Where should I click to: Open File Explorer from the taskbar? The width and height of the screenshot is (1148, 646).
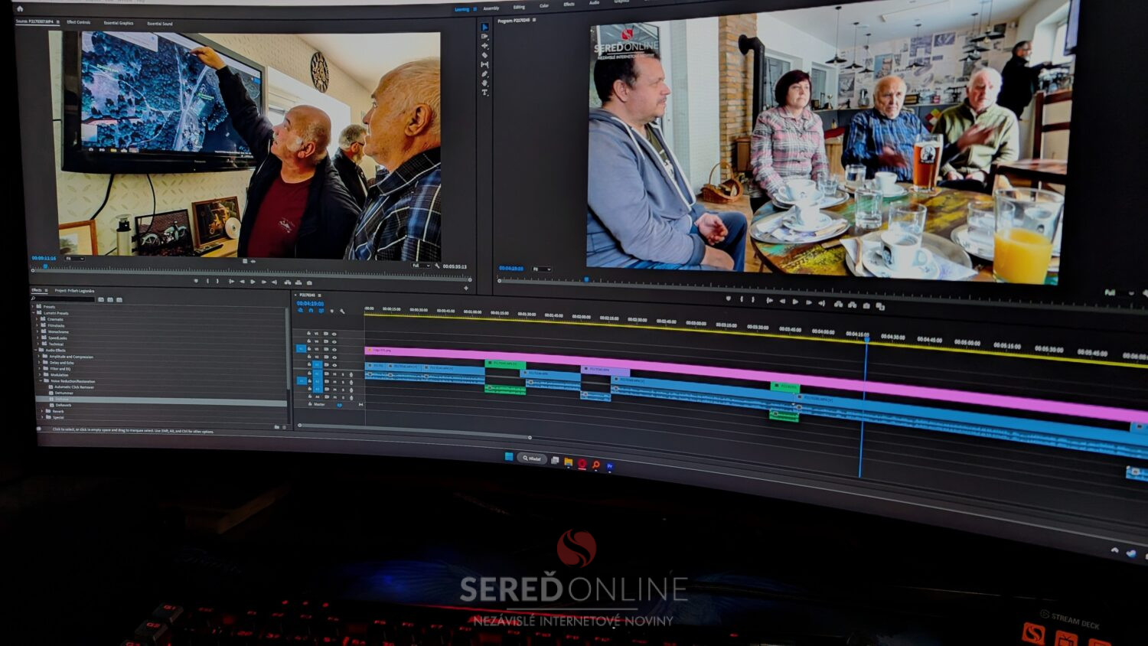coord(568,462)
